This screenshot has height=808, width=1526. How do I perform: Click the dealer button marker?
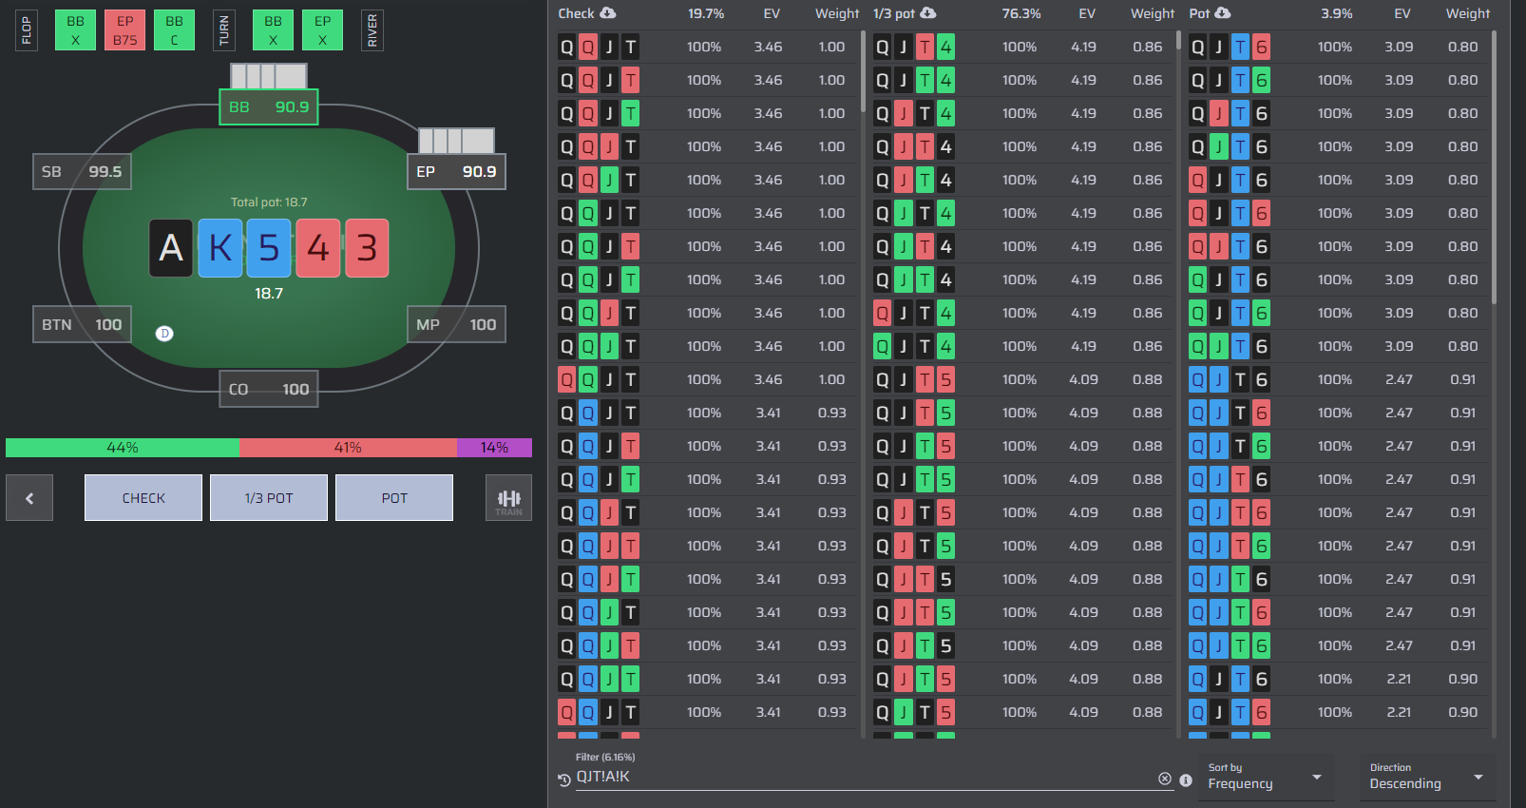(x=164, y=333)
